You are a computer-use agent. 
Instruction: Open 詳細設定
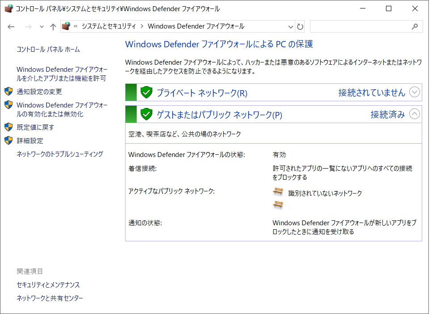(x=30, y=141)
